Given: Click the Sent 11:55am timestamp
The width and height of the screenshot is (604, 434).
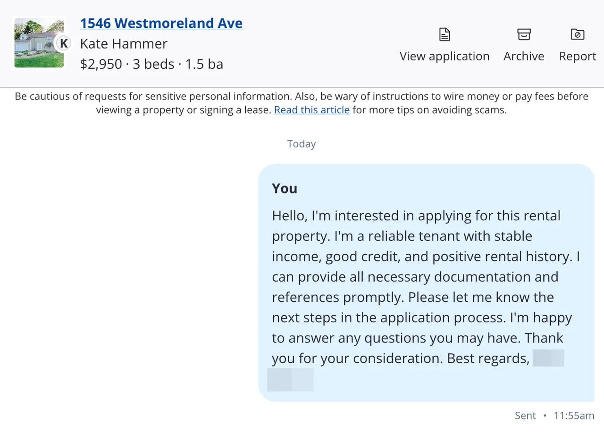Looking at the screenshot, I should (554, 416).
